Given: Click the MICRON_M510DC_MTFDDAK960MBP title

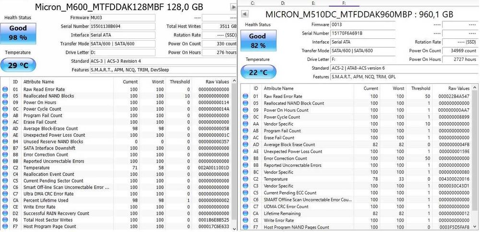Looking at the screenshot, I should pyautogui.click(x=360, y=14).
